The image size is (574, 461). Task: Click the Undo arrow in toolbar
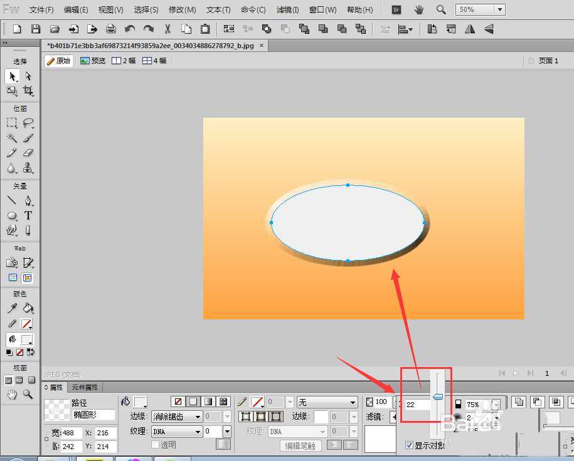pyautogui.click(x=130, y=29)
